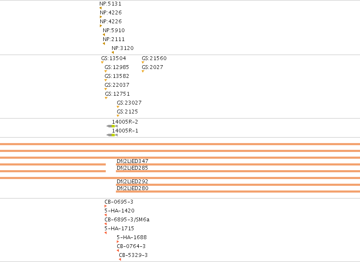Screen dimensions: 360x262
Task: Select the 14005R-2 label
Action: pos(125,122)
